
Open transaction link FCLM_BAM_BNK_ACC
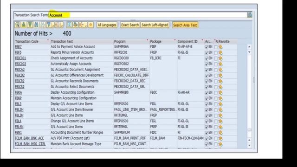click(29, 138)
